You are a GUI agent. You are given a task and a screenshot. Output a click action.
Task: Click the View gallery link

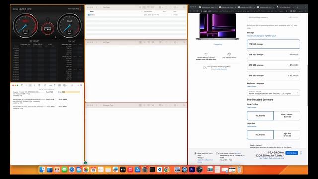(218, 44)
